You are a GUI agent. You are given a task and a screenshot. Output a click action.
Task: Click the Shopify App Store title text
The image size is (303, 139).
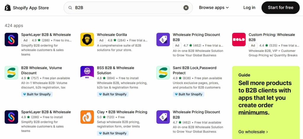[31, 8]
